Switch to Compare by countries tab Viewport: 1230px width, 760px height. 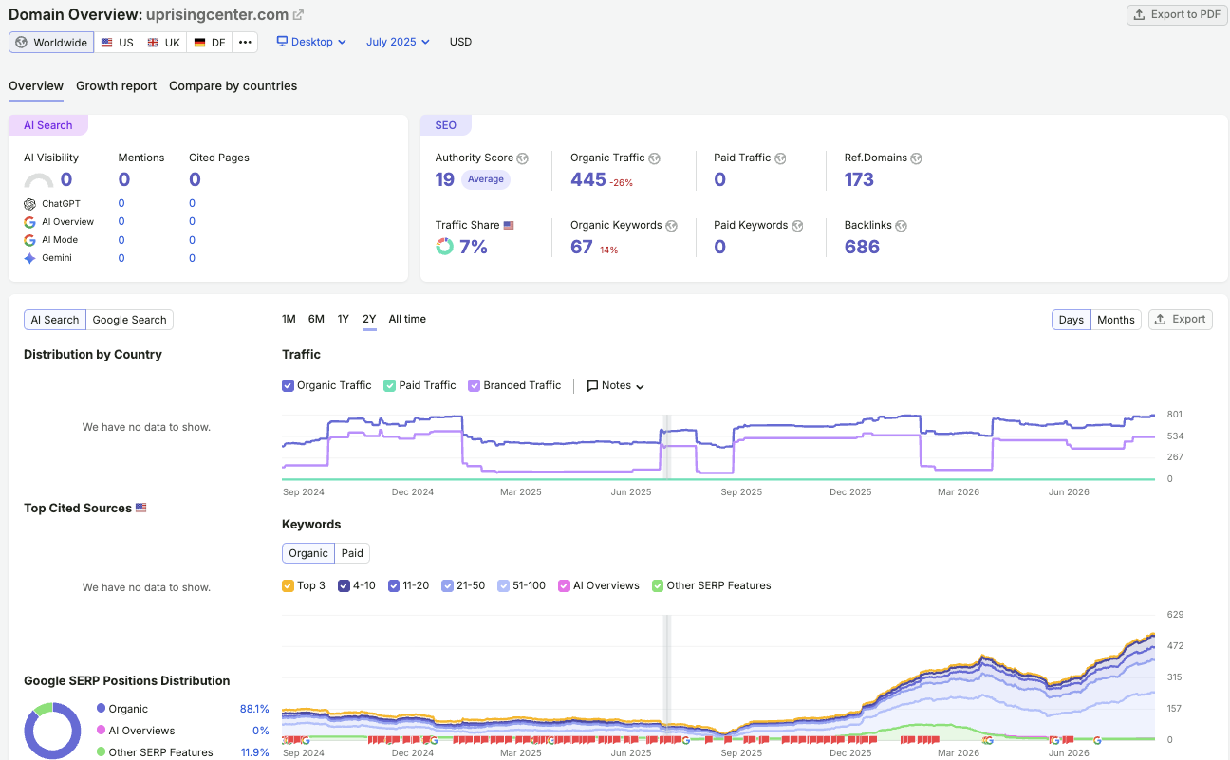(x=233, y=86)
